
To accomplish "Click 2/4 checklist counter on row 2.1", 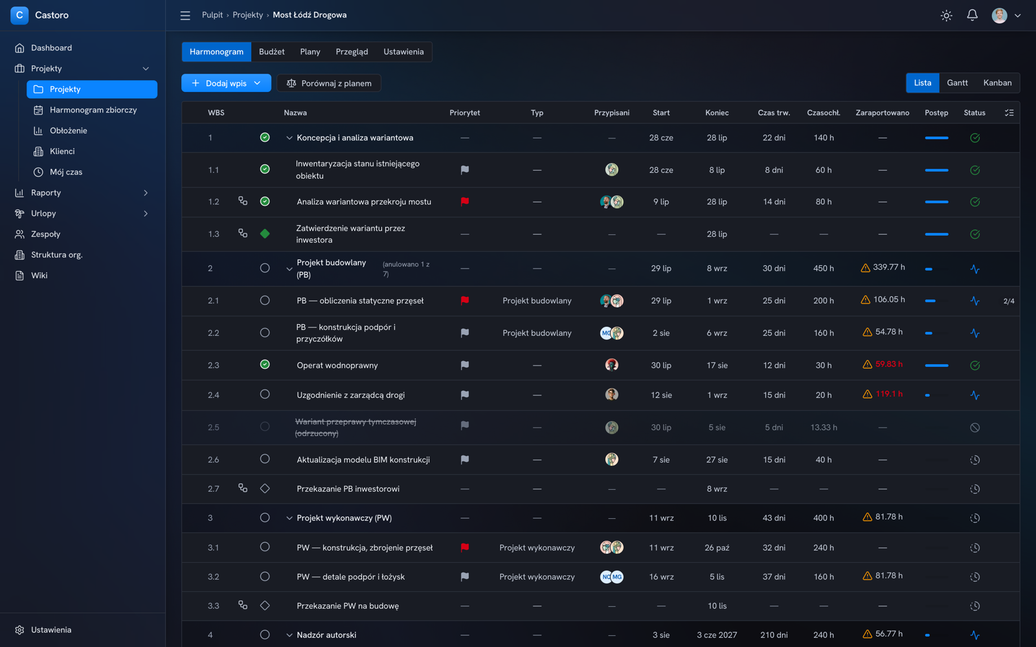I will point(1009,302).
